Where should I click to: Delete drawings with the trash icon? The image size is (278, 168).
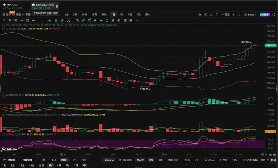tap(131, 20)
